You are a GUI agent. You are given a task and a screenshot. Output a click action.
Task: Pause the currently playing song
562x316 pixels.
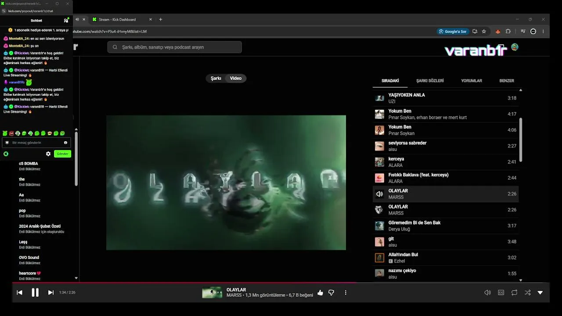pyautogui.click(x=35, y=293)
